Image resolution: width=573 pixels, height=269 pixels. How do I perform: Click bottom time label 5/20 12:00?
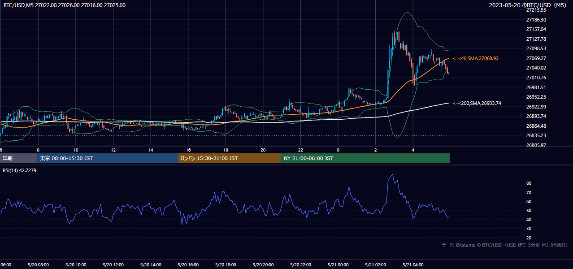pos(113,265)
